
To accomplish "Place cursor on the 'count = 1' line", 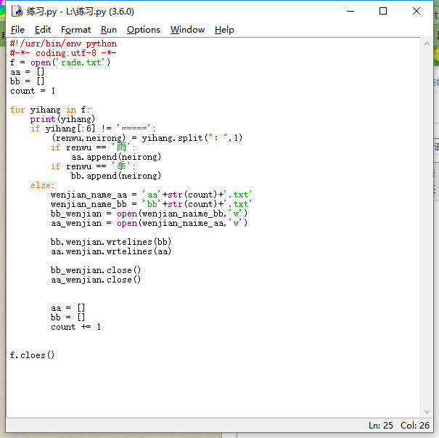I will click(33, 91).
